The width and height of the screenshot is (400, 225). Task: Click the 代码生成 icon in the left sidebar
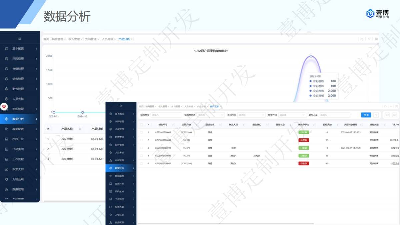click(x=7, y=149)
